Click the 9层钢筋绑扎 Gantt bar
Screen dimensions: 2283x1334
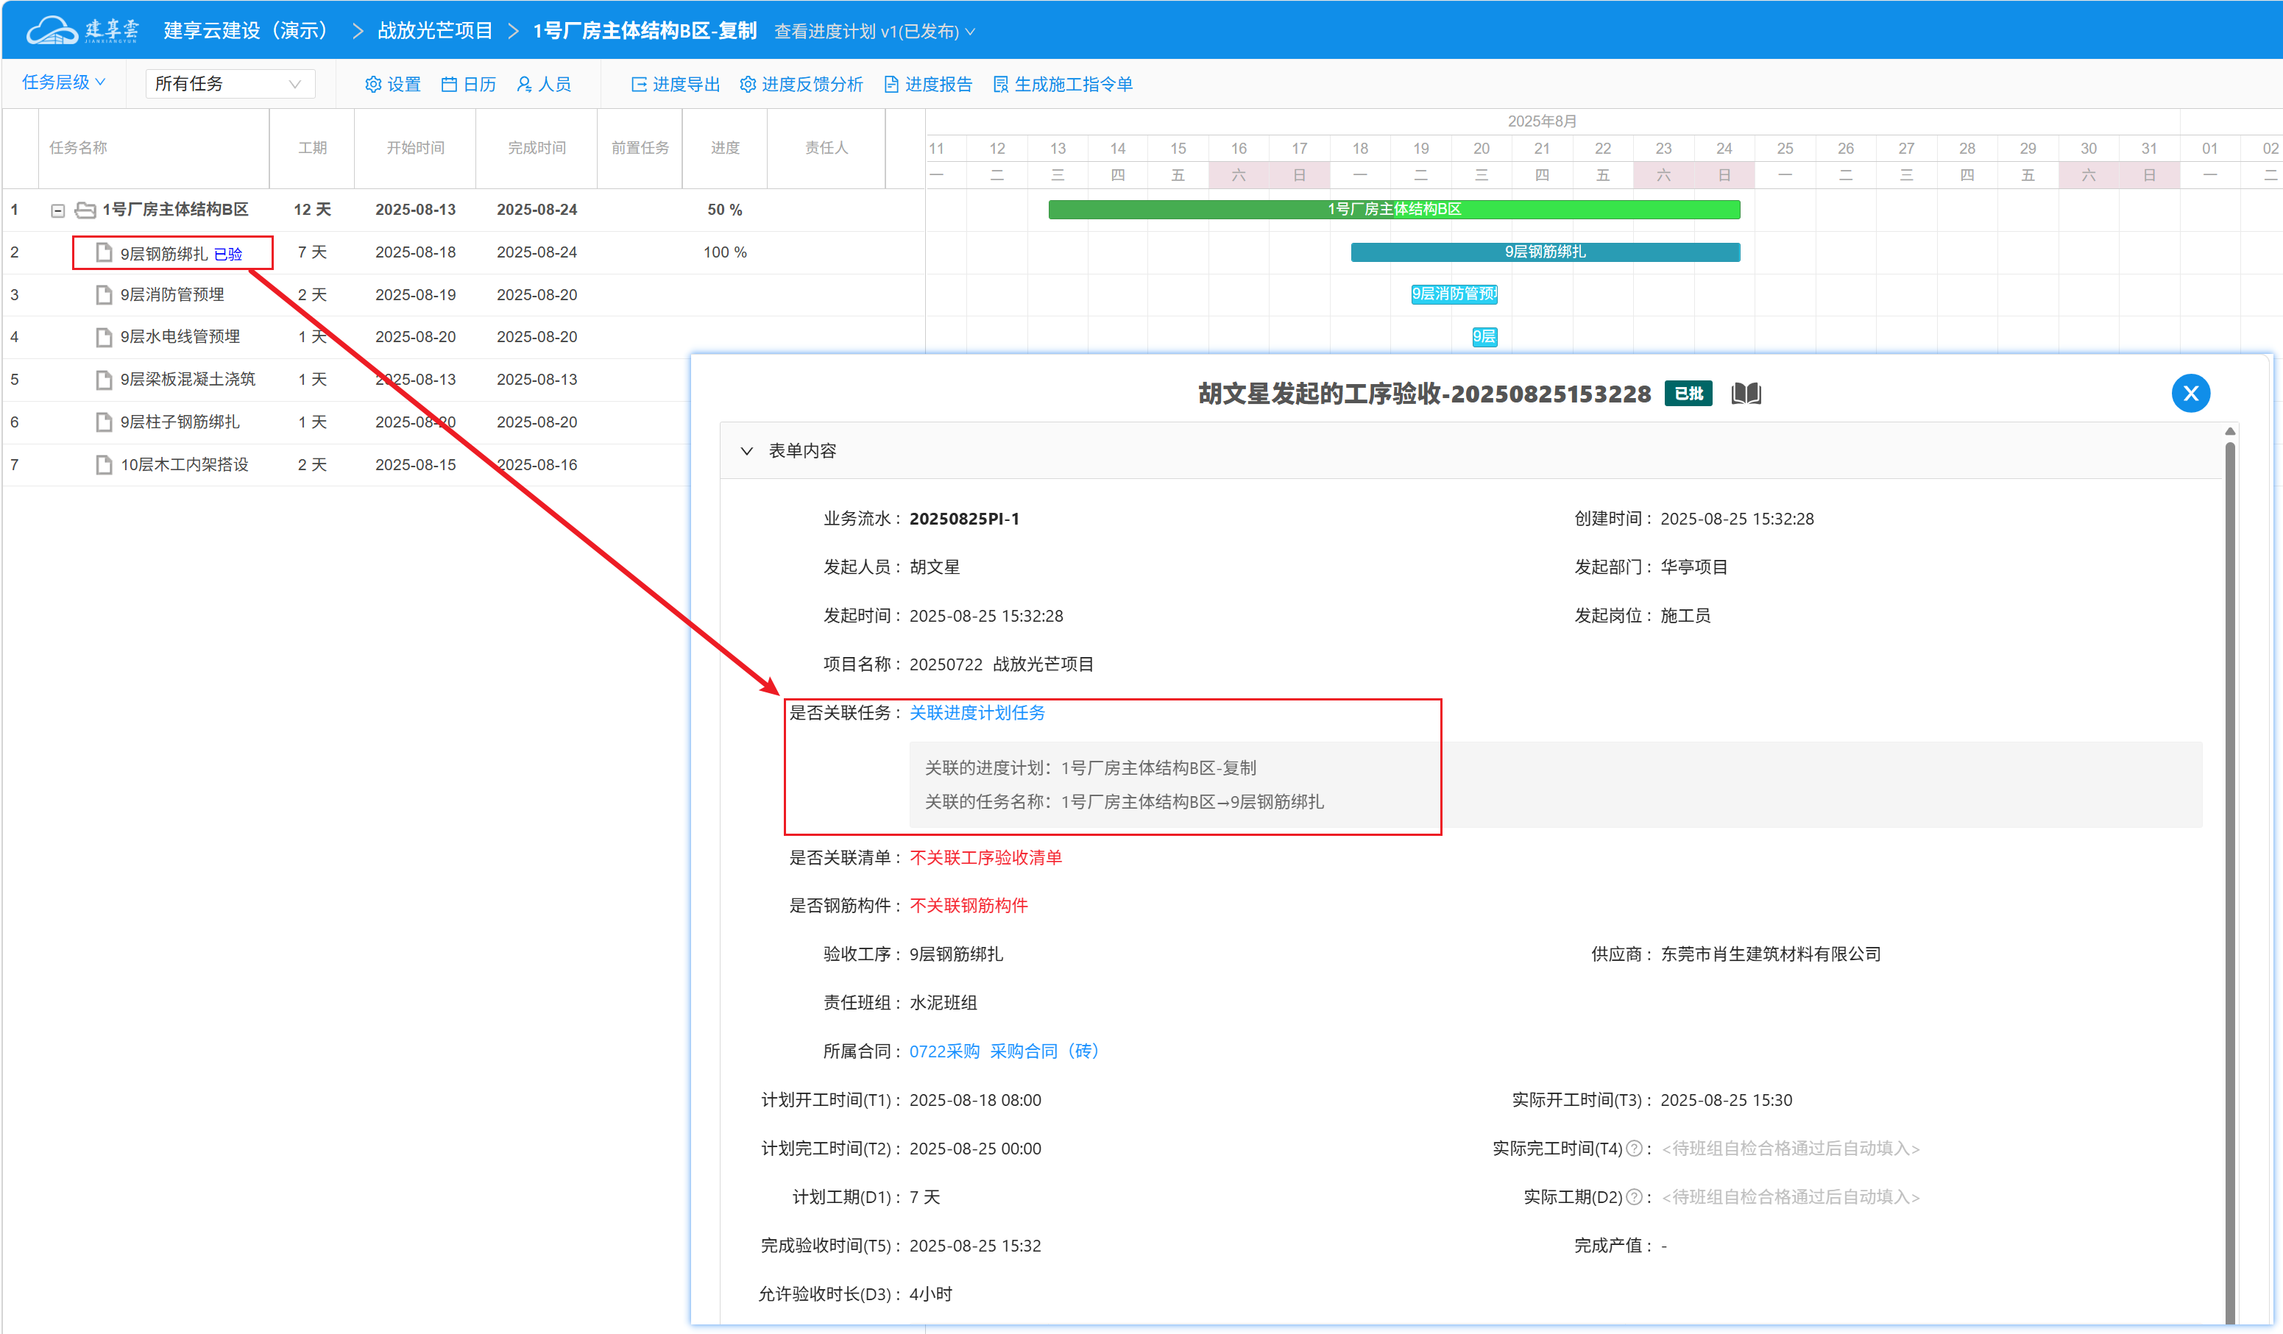(x=1544, y=252)
